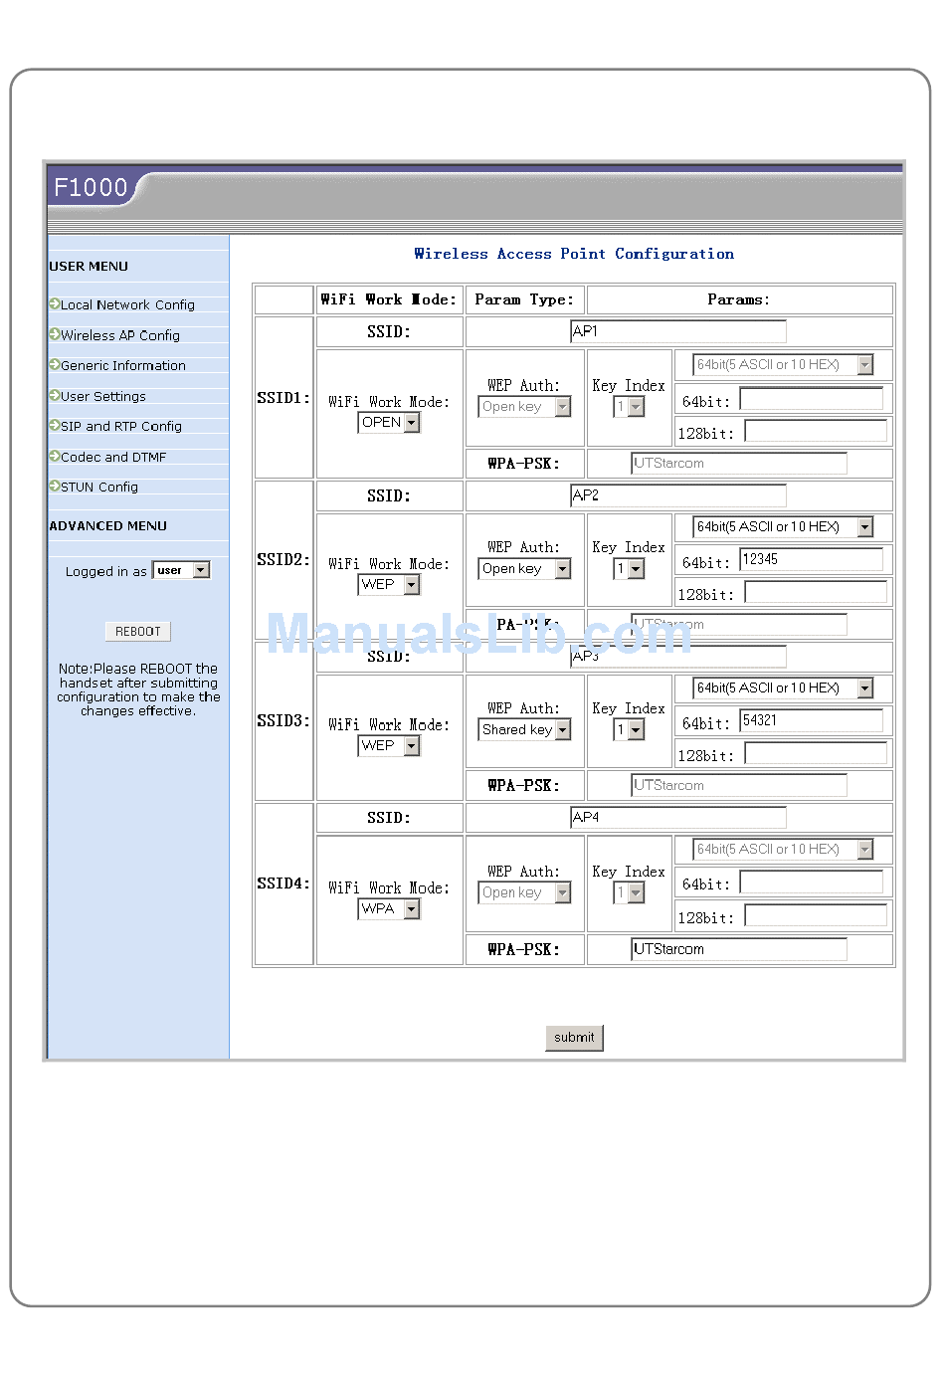Click arrow icon beside Generic Information
945x1375 pixels.
tap(55, 365)
